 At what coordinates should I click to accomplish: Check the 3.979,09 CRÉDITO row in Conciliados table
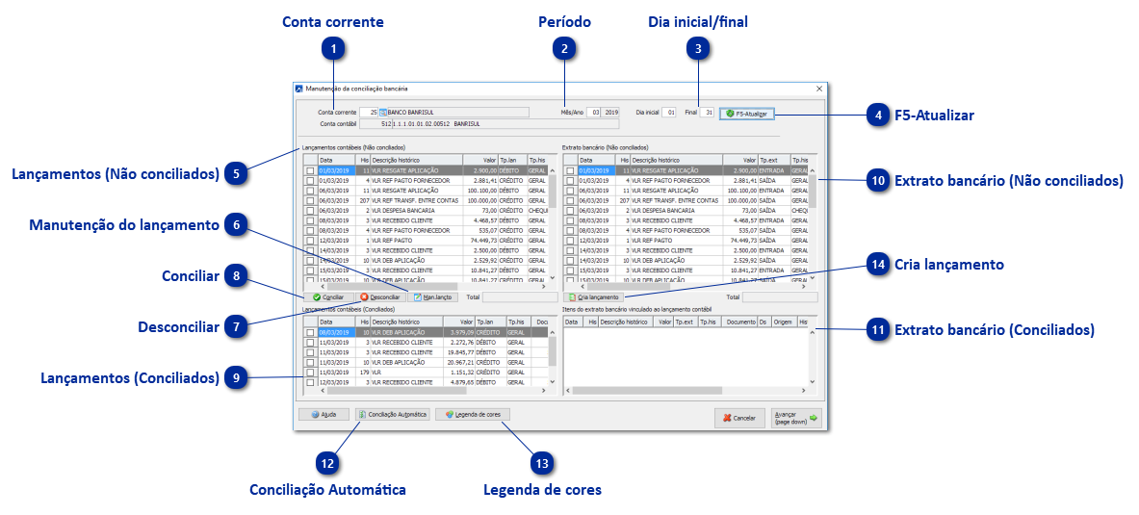pos(310,332)
